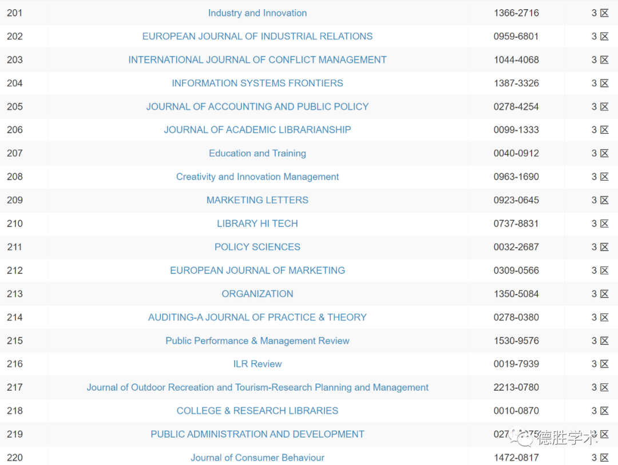Open the Education and Training link
Screen dimensions: 618x465
257,153
